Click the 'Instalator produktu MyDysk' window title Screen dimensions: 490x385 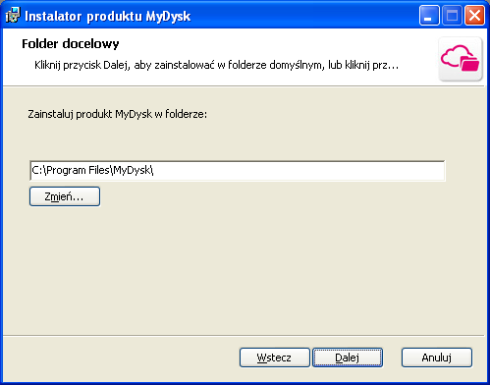[108, 16]
